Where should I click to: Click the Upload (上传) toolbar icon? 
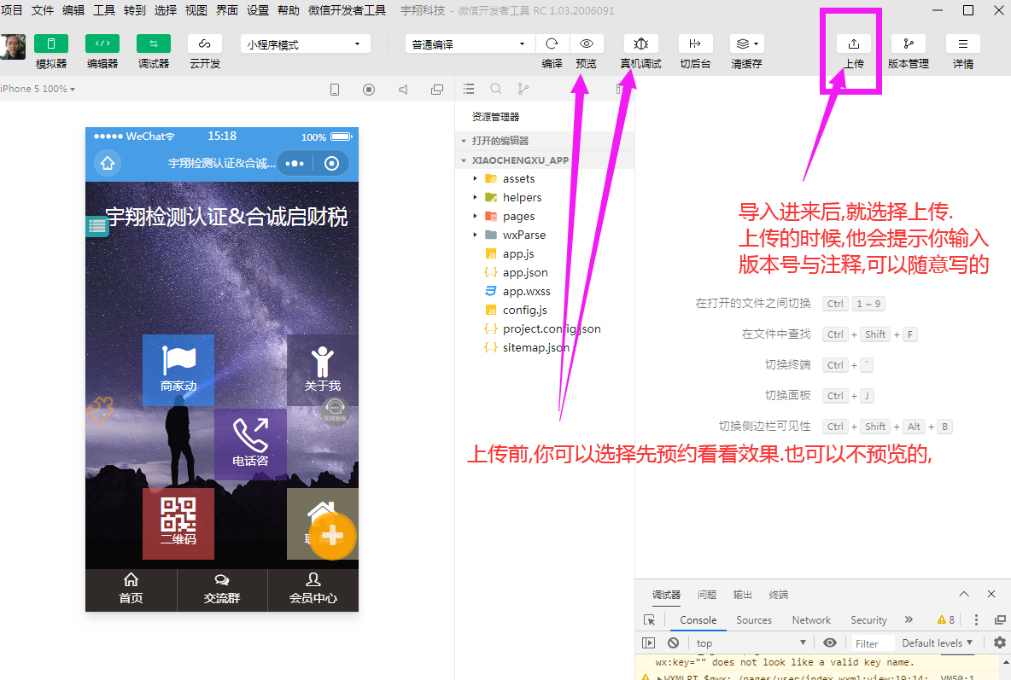(853, 44)
